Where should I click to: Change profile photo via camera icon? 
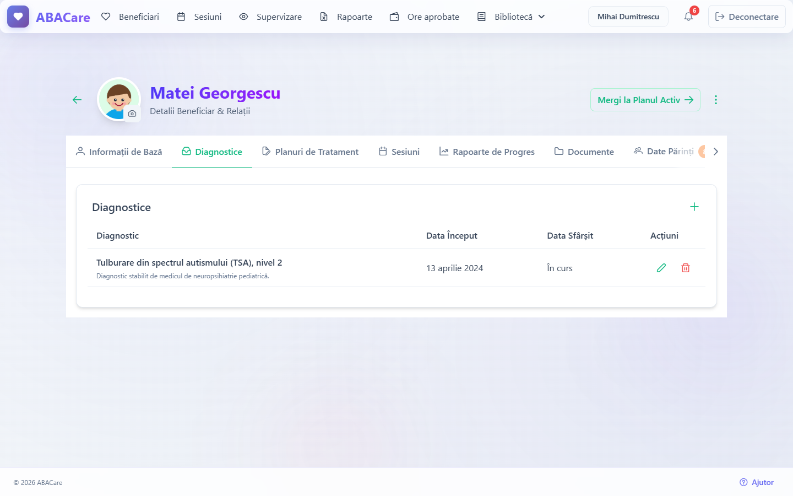tap(132, 114)
